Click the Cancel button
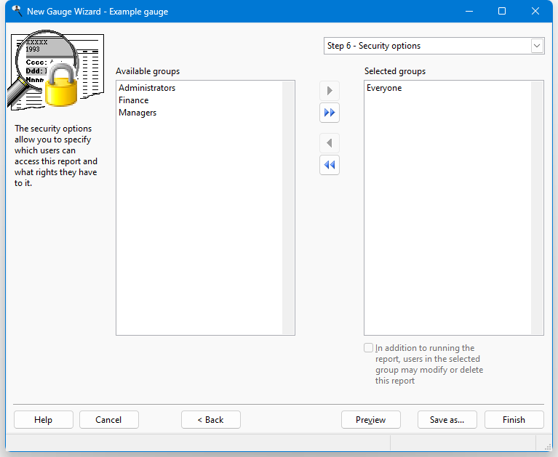 pos(108,420)
